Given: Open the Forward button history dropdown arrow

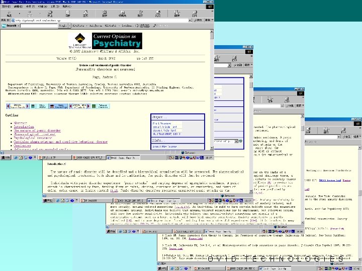Looking at the screenshot, I should [x=40, y=14].
